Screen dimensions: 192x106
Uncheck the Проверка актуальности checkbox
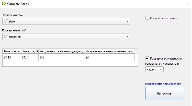147,58
